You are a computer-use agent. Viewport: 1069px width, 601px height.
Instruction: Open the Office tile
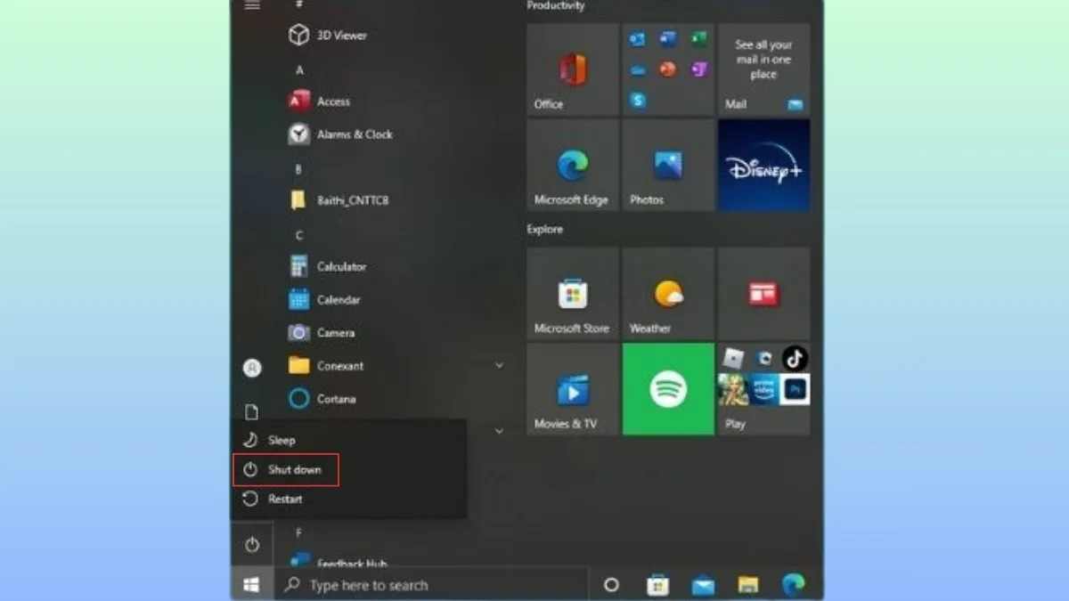(x=571, y=71)
